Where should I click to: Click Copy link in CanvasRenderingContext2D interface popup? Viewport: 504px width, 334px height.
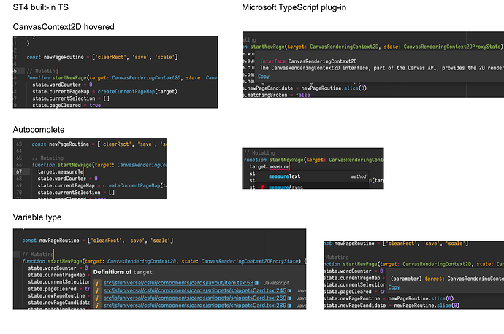click(264, 77)
